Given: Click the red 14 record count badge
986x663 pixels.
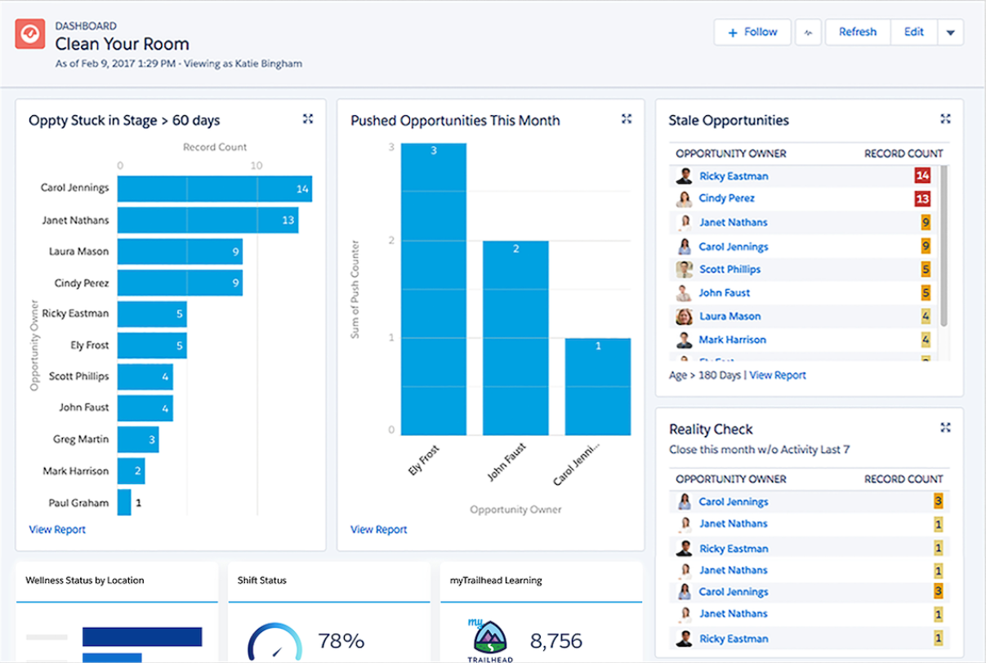Looking at the screenshot, I should pyautogui.click(x=922, y=176).
